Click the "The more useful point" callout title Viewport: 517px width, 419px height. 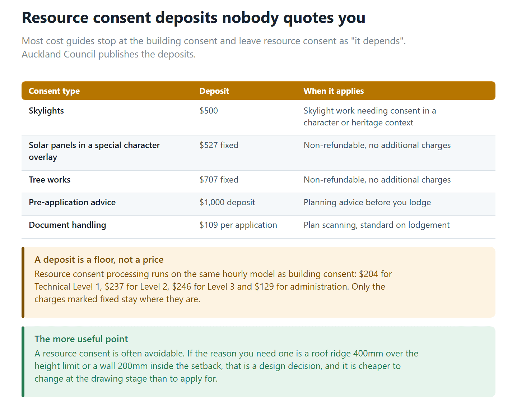click(x=81, y=339)
